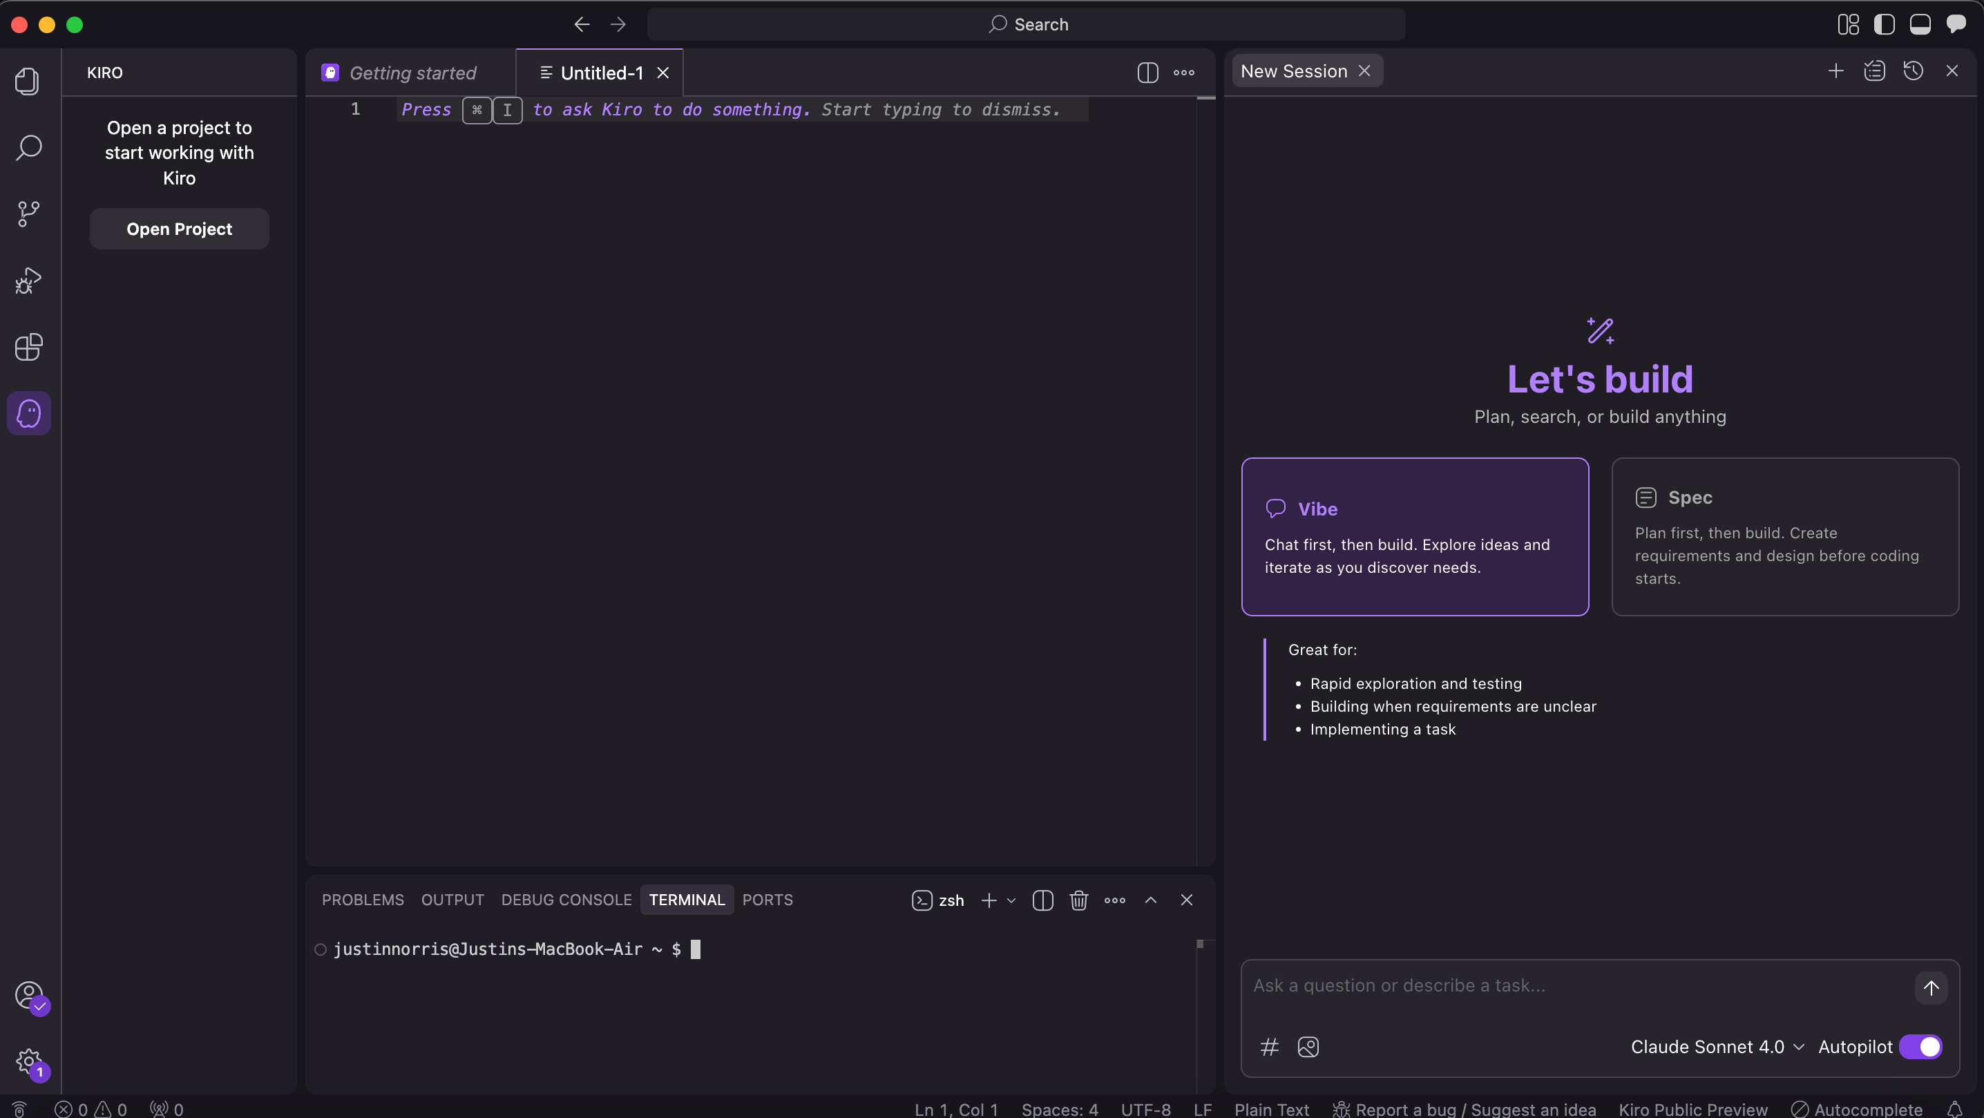Open the Source Control view
Image resolution: width=1984 pixels, height=1118 pixels.
28,214
